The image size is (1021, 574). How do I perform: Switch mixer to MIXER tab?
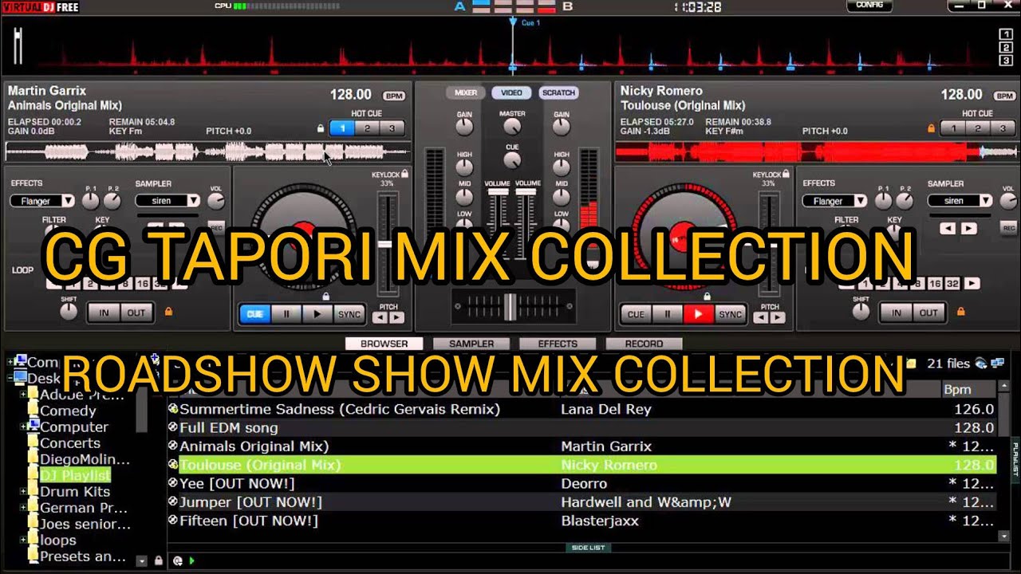[x=466, y=92]
